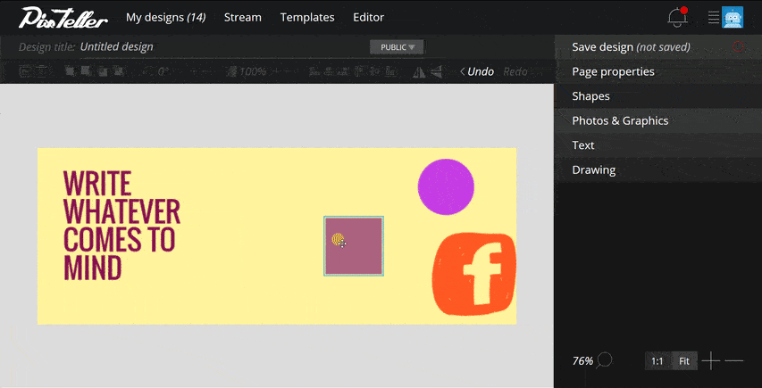
Task: Expand the Shapes panel
Action: coord(658,96)
